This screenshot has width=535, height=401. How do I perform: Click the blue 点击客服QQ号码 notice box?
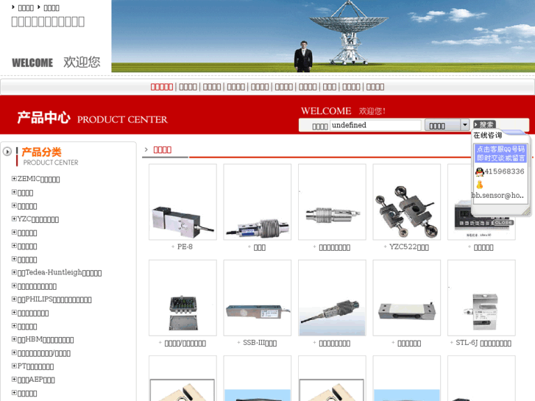click(x=500, y=153)
